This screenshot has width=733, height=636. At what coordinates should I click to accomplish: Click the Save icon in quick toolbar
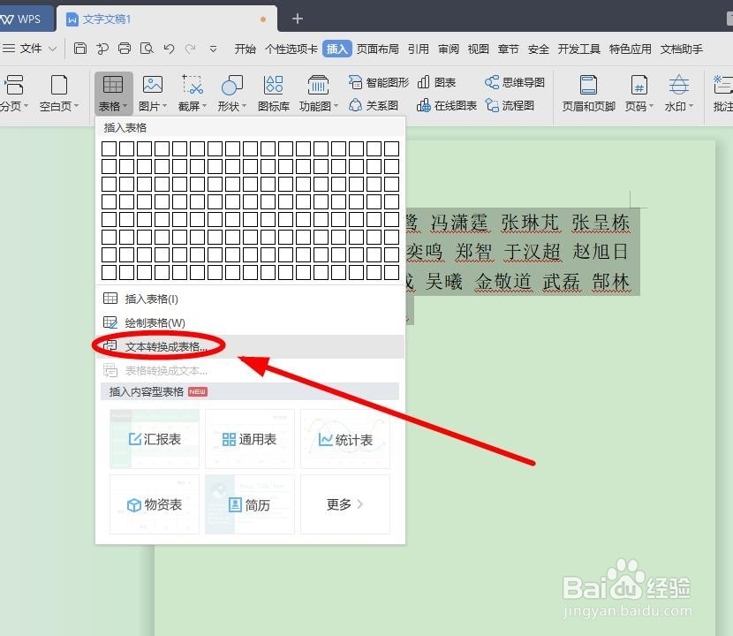click(x=80, y=49)
